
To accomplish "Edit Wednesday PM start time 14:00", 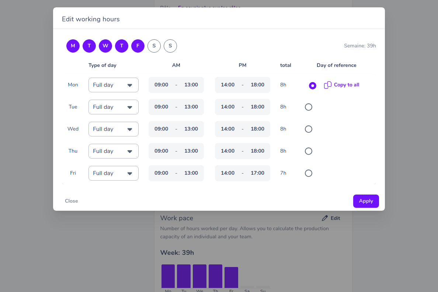I will [x=227, y=129].
